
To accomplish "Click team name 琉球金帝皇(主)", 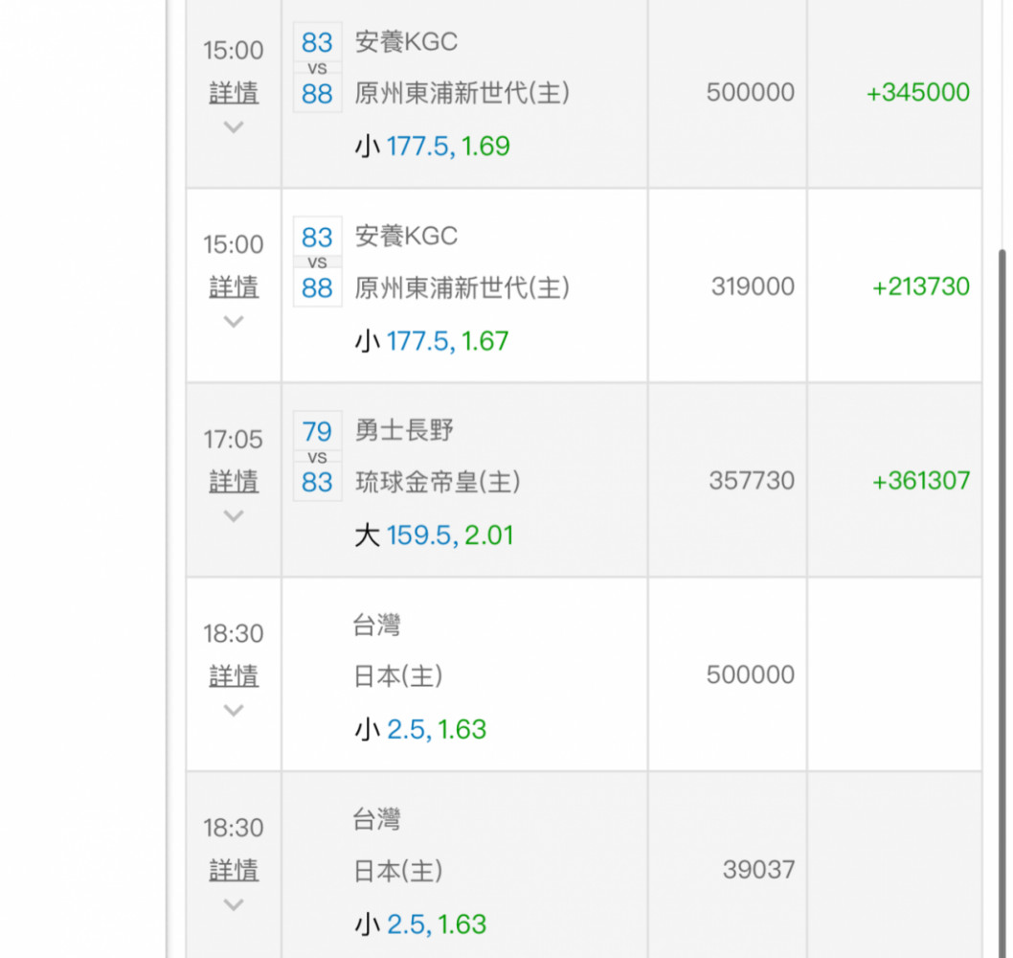I will pos(438,482).
